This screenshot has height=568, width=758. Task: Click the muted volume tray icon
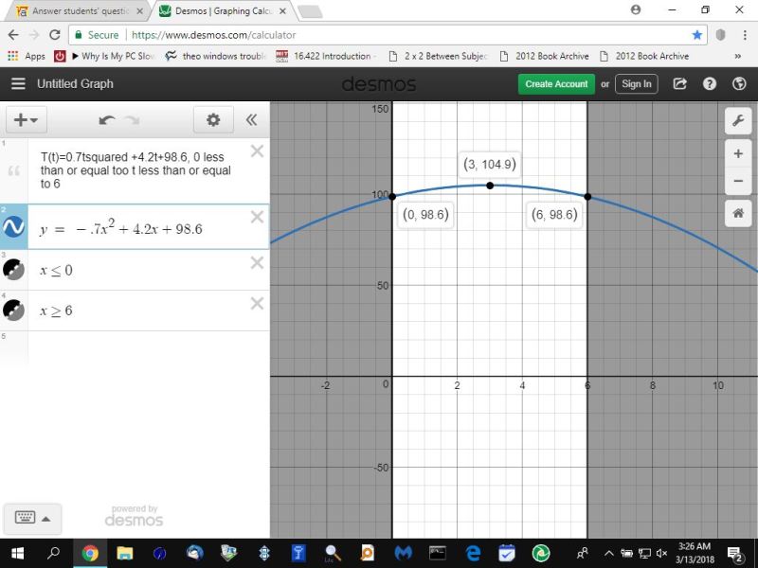click(x=661, y=554)
